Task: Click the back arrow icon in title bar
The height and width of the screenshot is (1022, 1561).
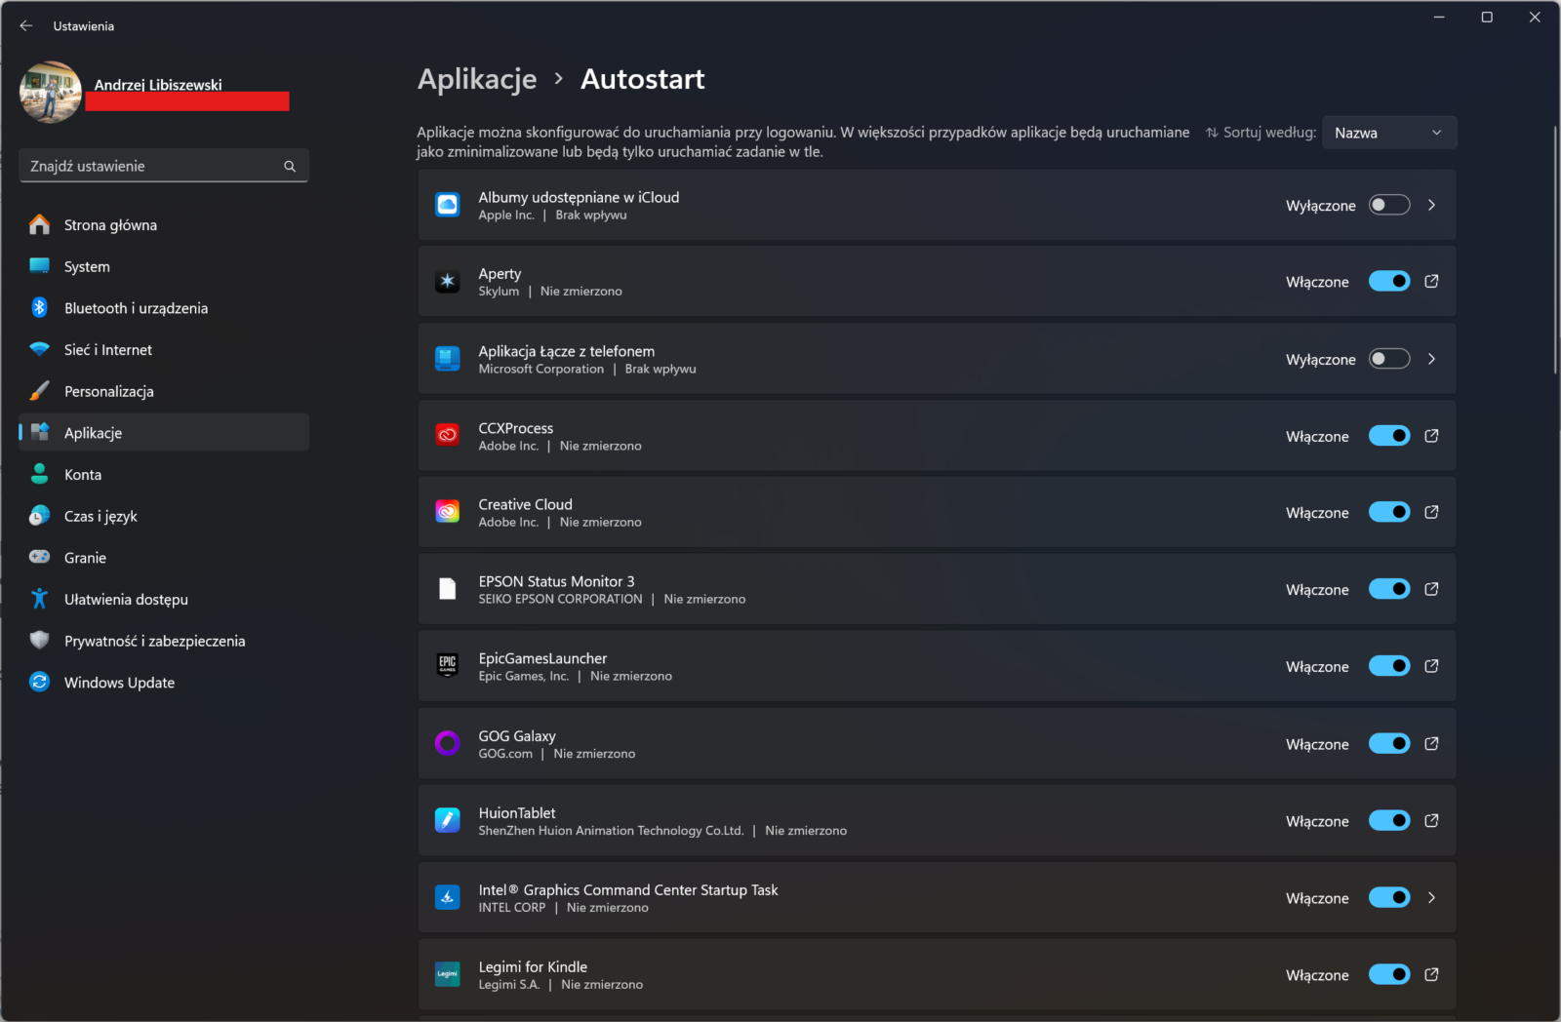Action: point(26,26)
